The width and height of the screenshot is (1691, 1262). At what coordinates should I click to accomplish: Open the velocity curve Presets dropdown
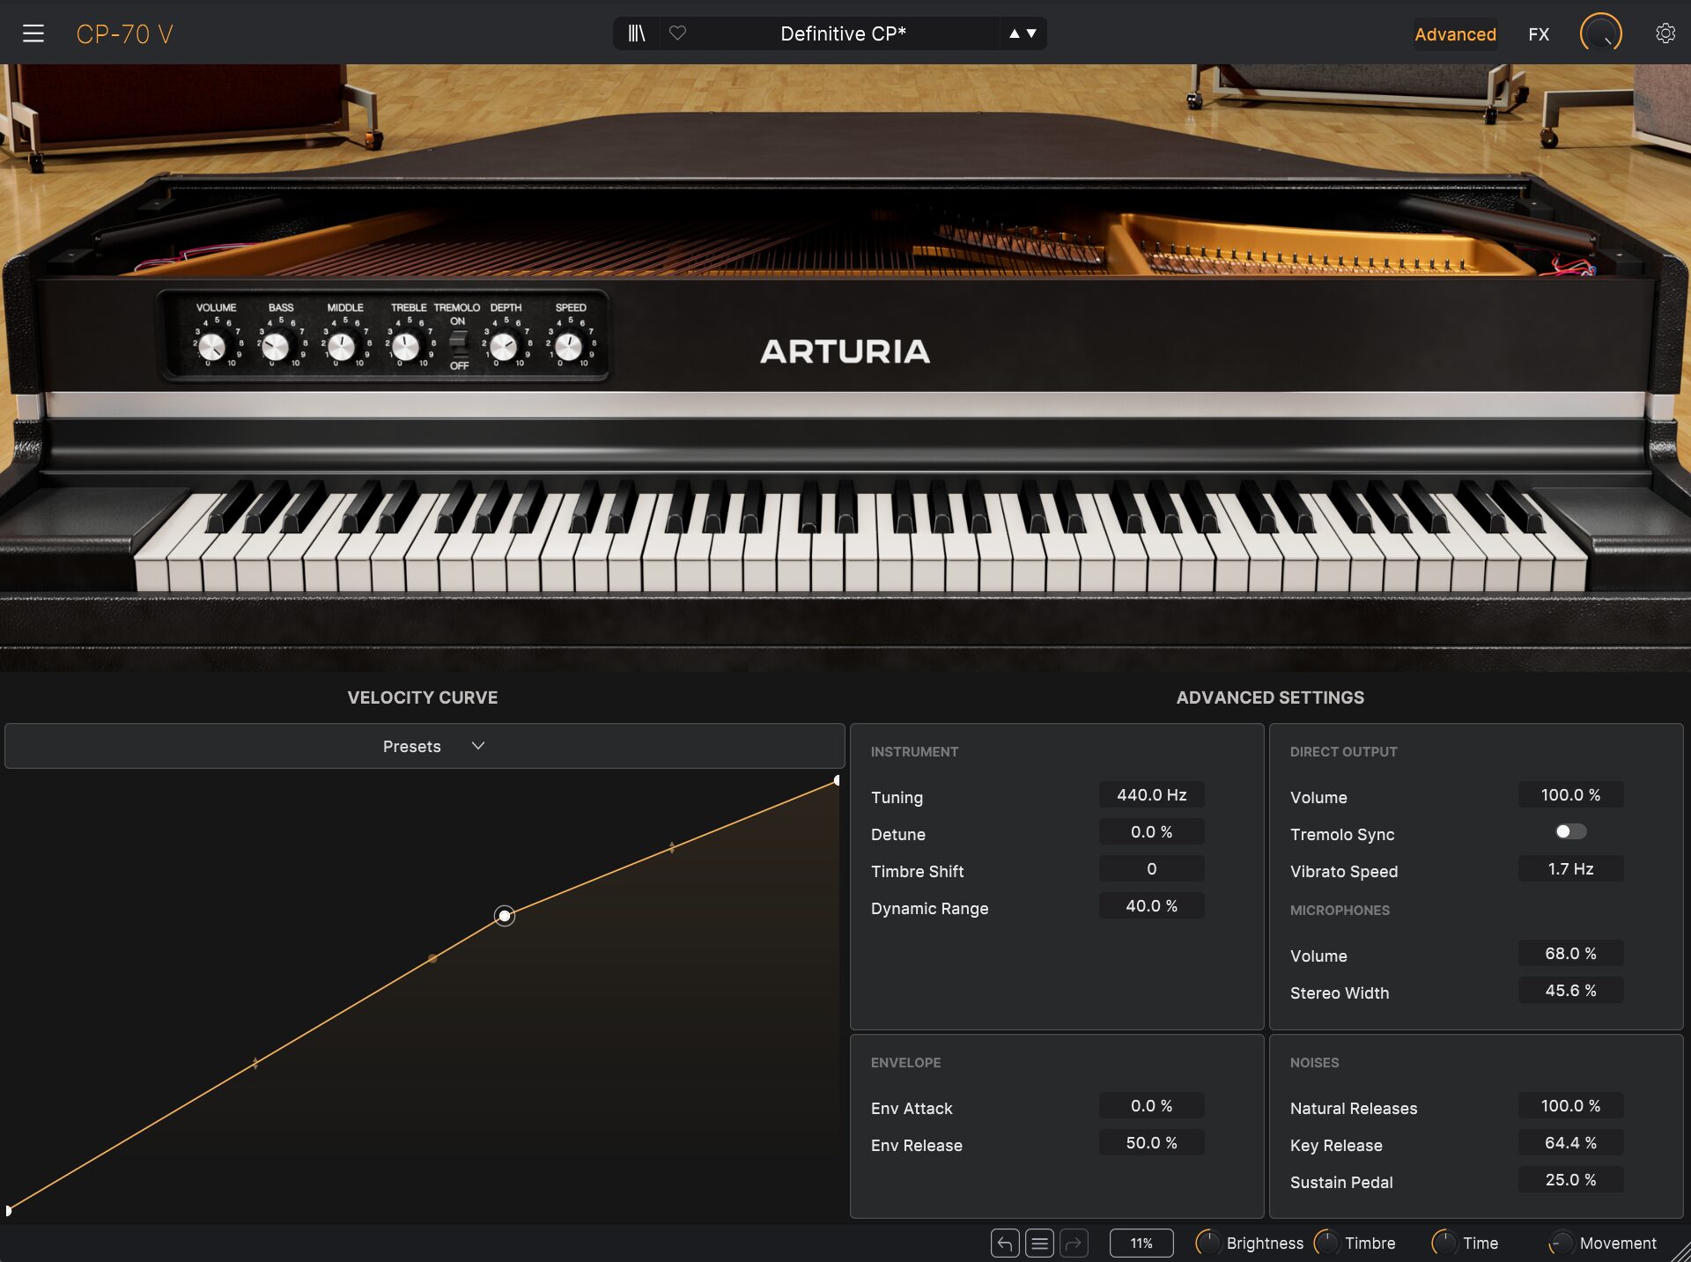click(x=425, y=746)
